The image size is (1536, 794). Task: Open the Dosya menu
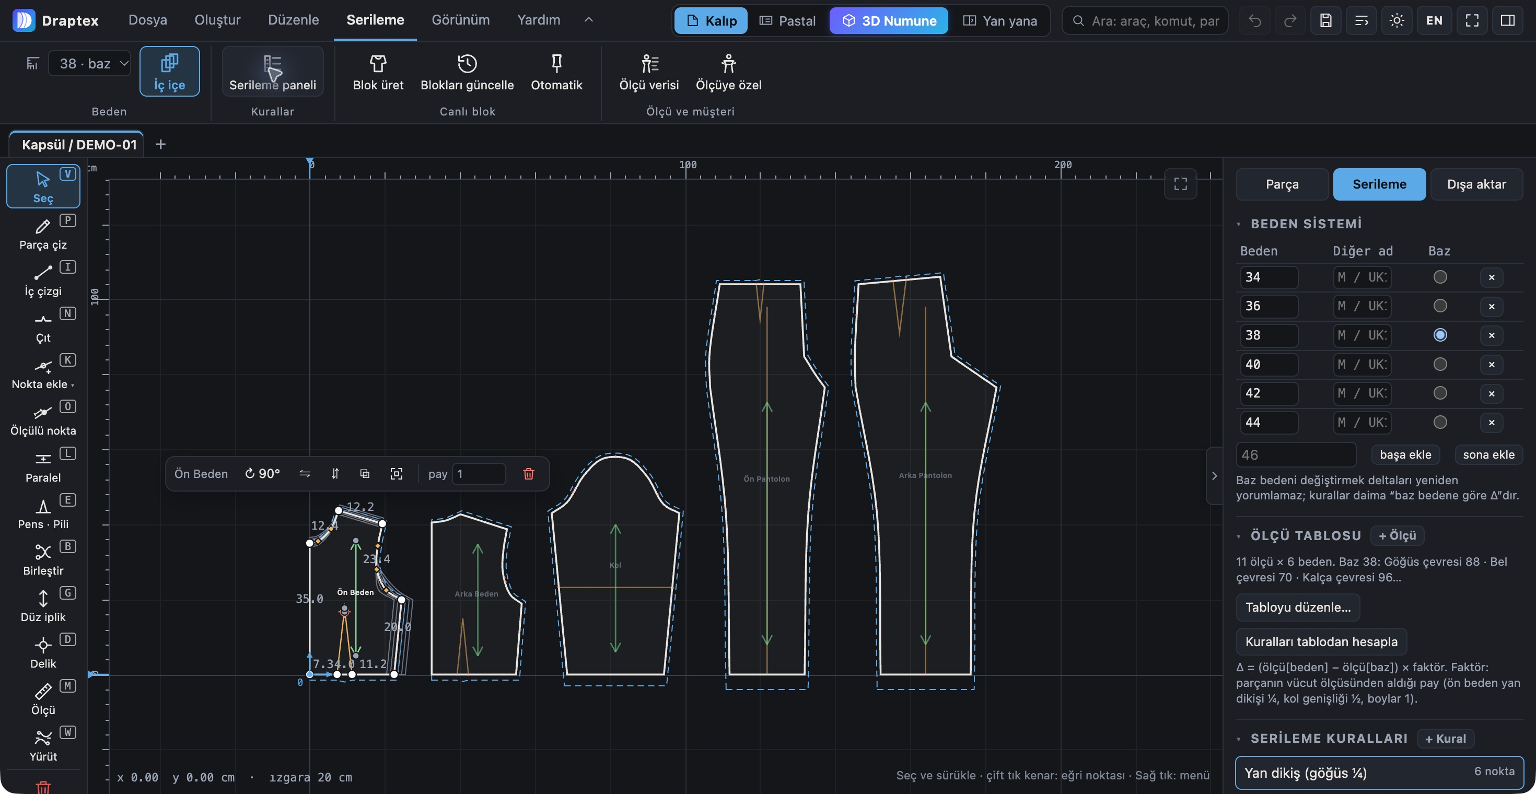(x=147, y=20)
